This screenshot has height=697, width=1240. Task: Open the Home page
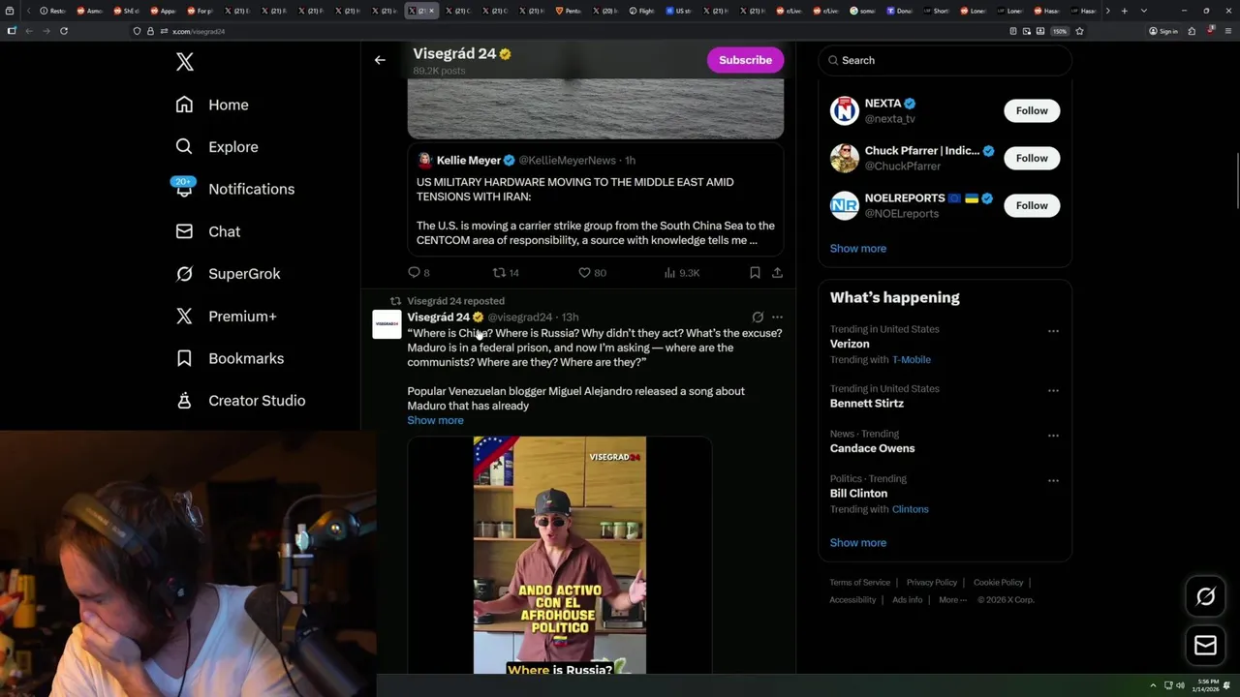pos(212,105)
